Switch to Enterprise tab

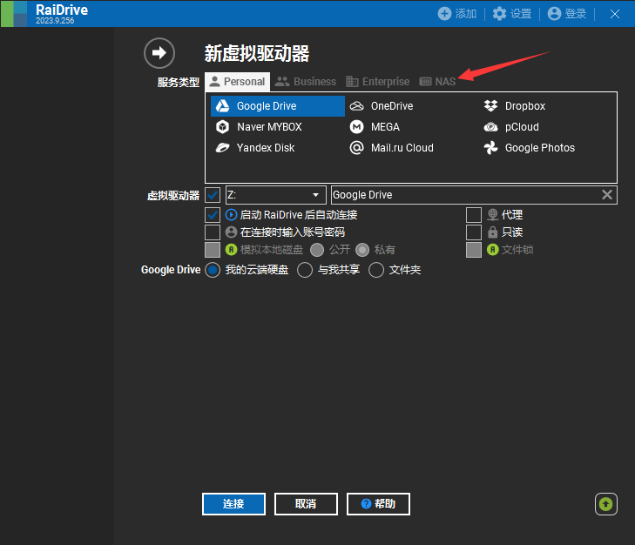378,82
